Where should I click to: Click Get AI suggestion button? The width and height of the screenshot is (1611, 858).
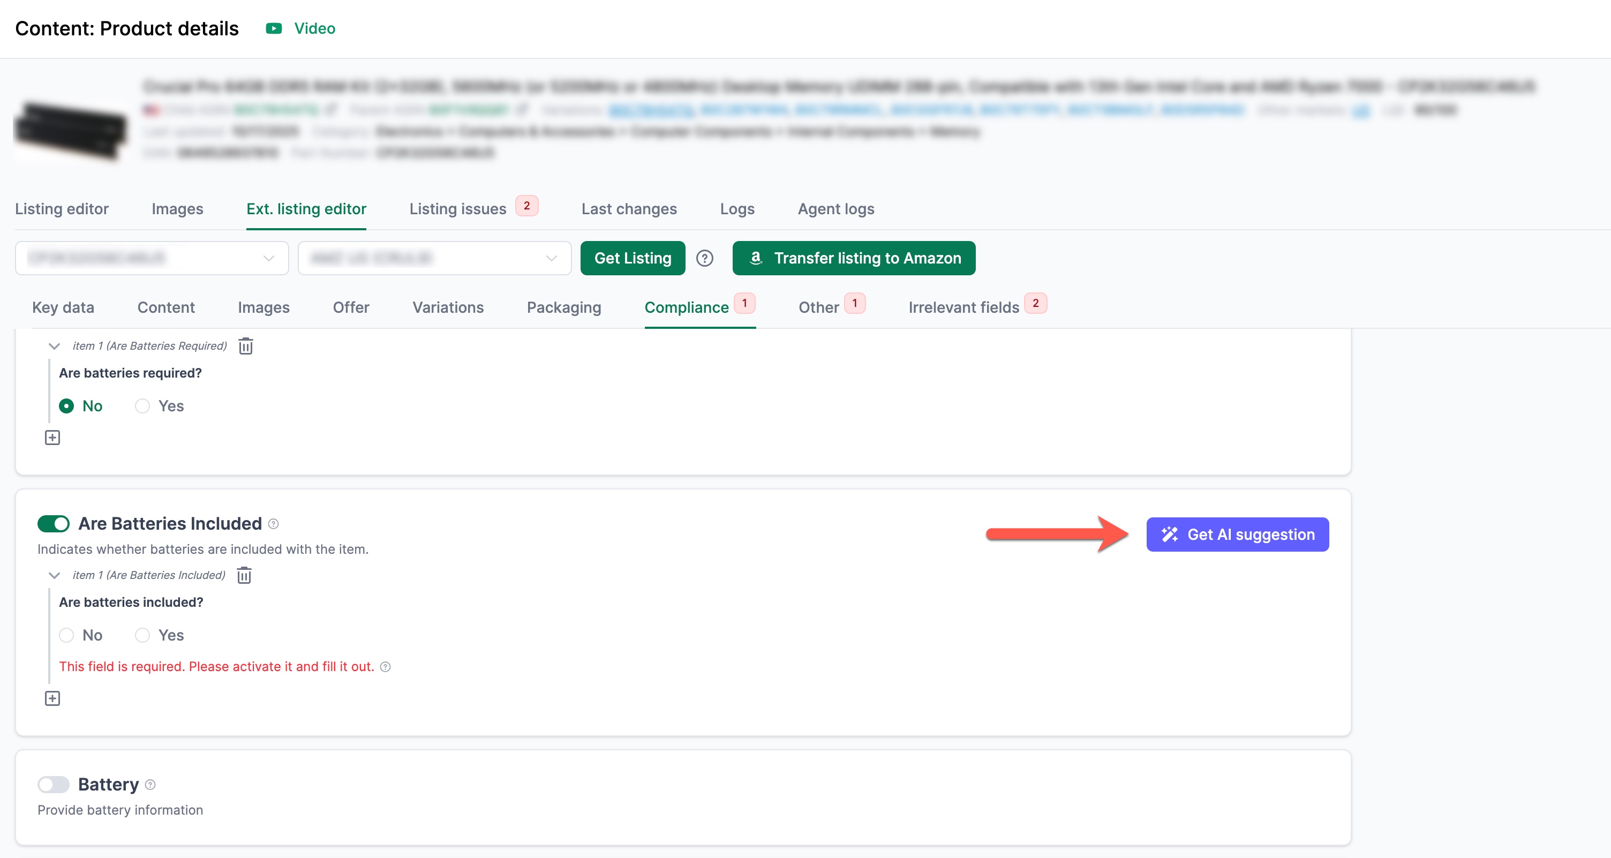1237,535
